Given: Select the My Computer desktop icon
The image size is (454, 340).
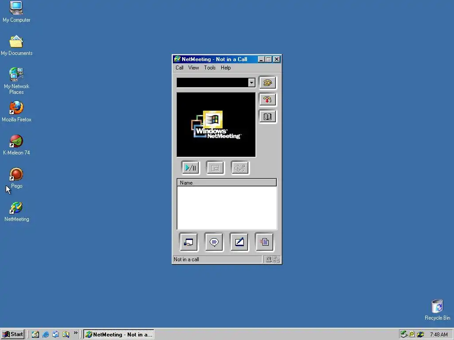Looking at the screenshot, I should (x=16, y=12).
